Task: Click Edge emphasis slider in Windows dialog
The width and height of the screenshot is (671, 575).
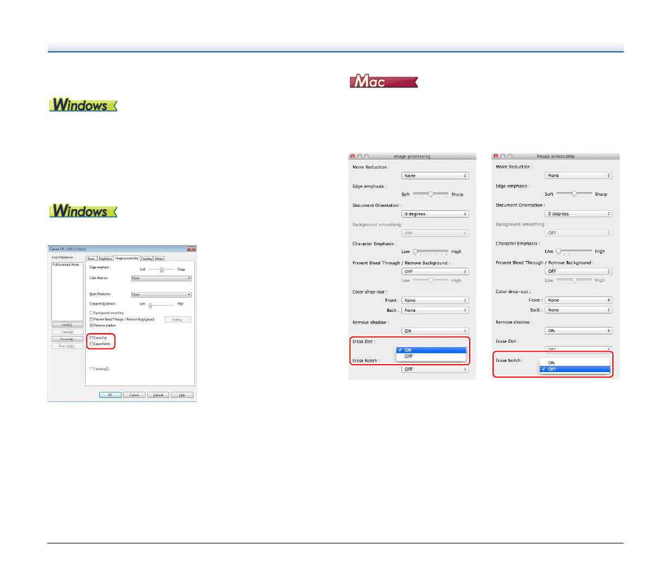Action: click(161, 269)
